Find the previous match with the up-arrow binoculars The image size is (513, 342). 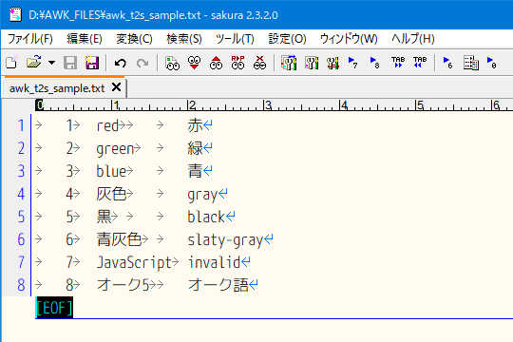click(216, 63)
